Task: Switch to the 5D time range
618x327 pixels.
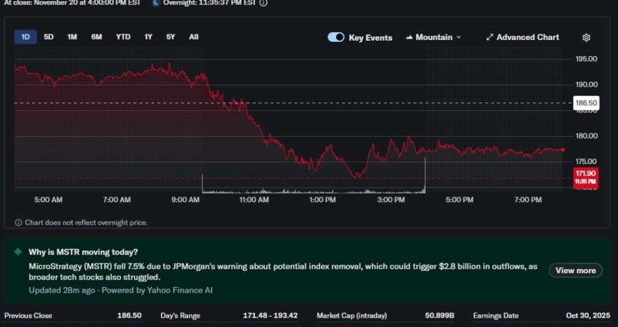Action: pos(49,37)
